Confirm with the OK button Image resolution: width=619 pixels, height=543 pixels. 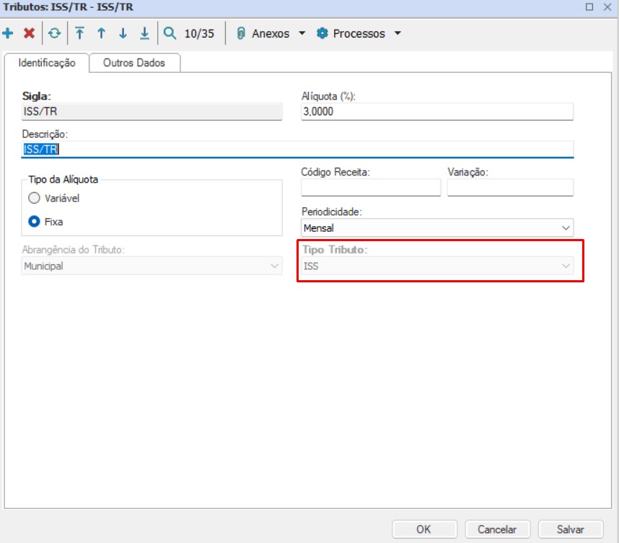coord(424,529)
